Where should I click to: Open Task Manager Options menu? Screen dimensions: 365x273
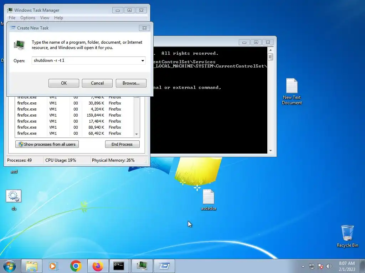(x=28, y=18)
